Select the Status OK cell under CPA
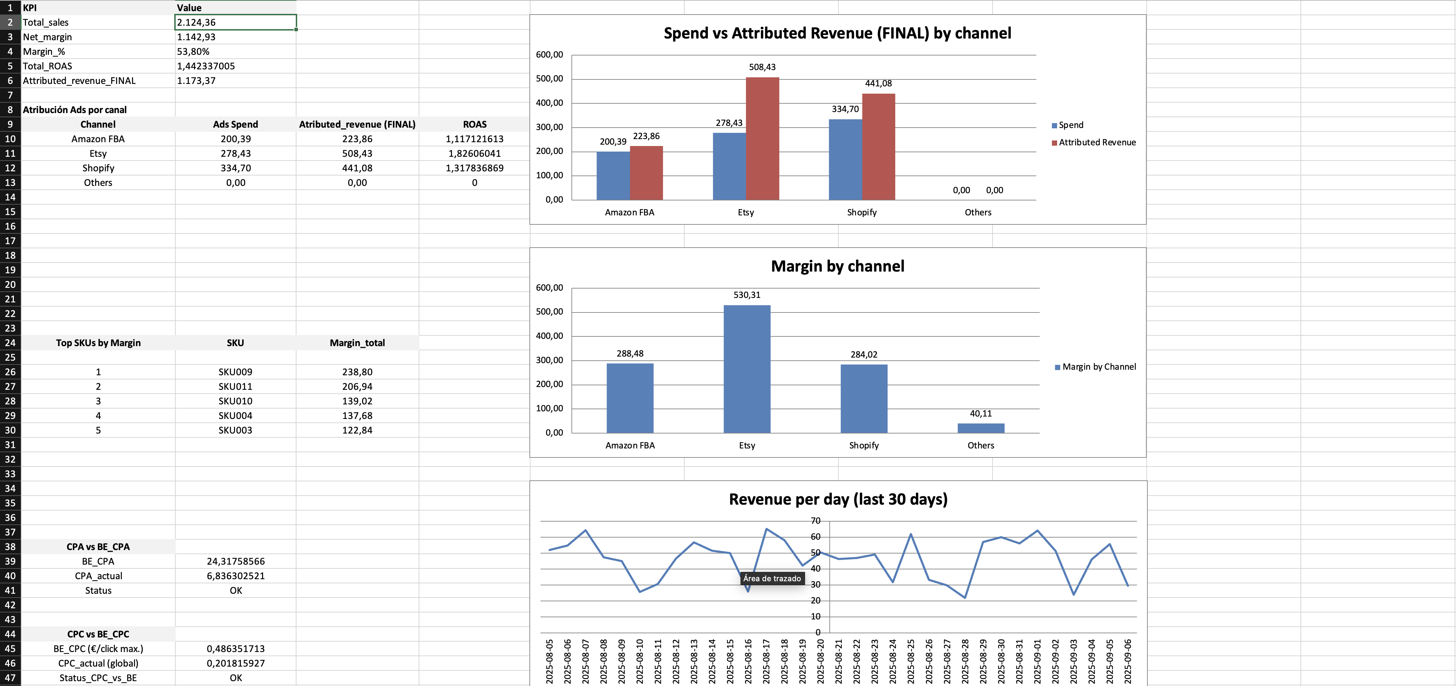 coord(236,590)
